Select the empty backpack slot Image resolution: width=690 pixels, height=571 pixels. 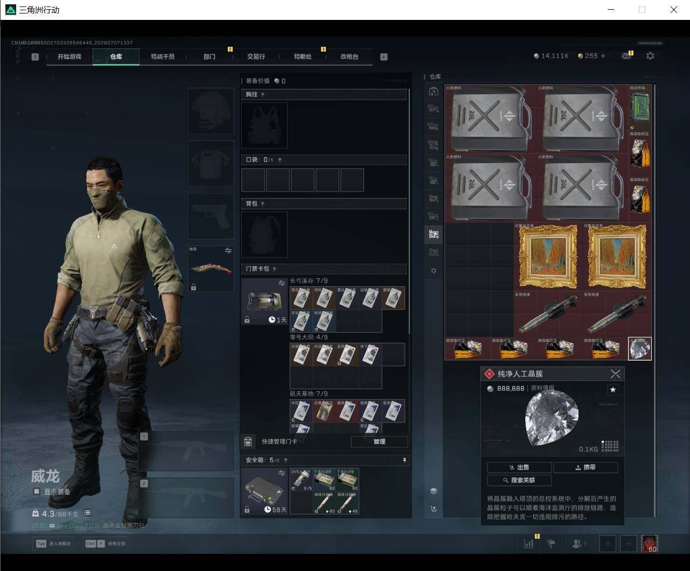pos(264,235)
